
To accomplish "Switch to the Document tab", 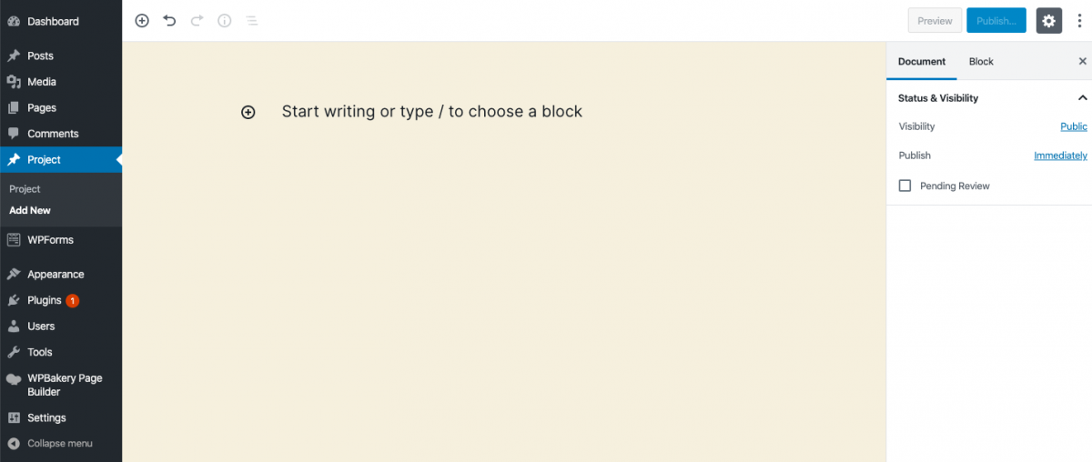I will 922,62.
